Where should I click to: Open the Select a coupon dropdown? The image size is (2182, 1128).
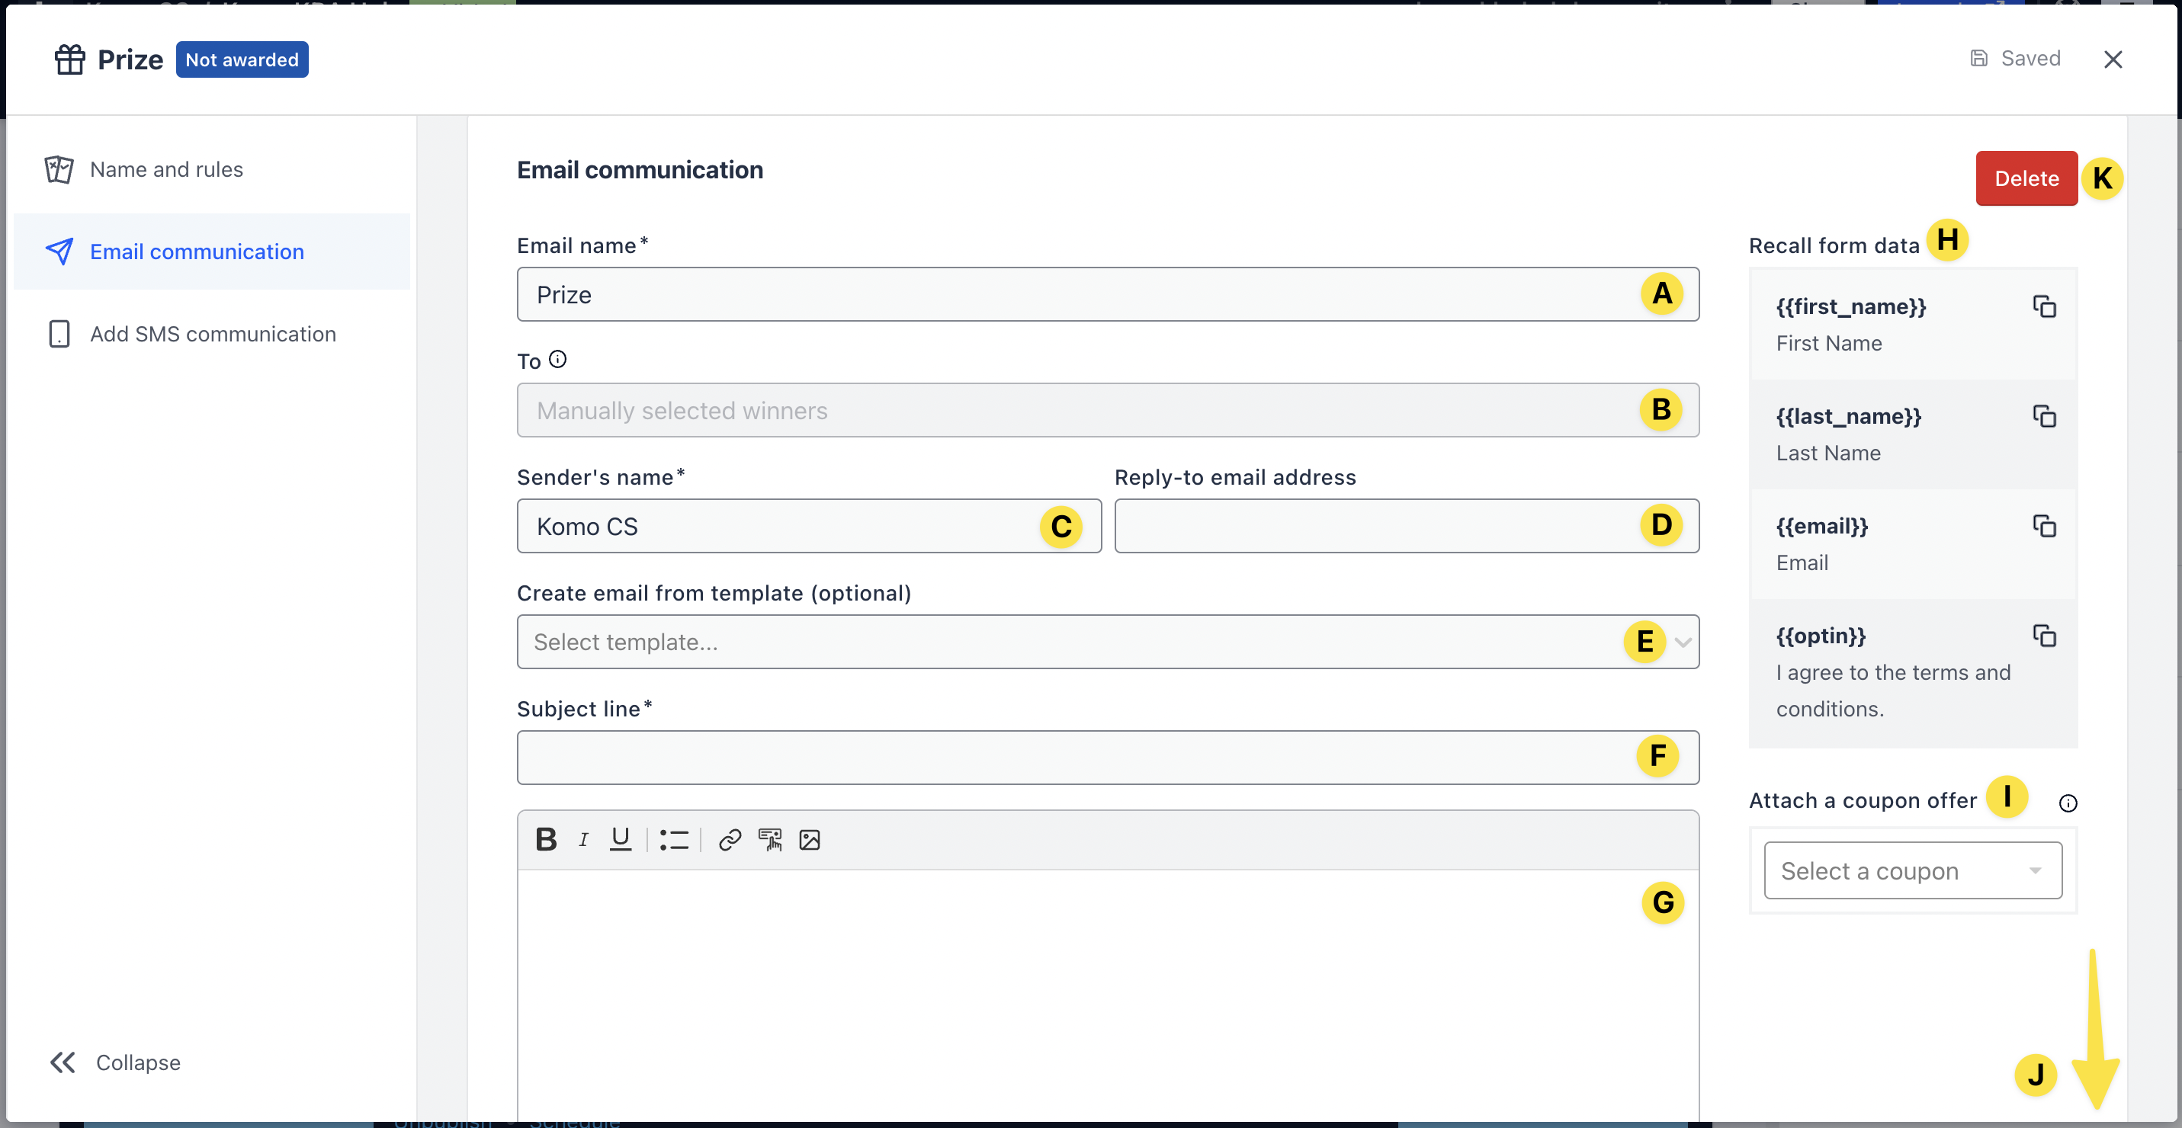[x=1913, y=870]
